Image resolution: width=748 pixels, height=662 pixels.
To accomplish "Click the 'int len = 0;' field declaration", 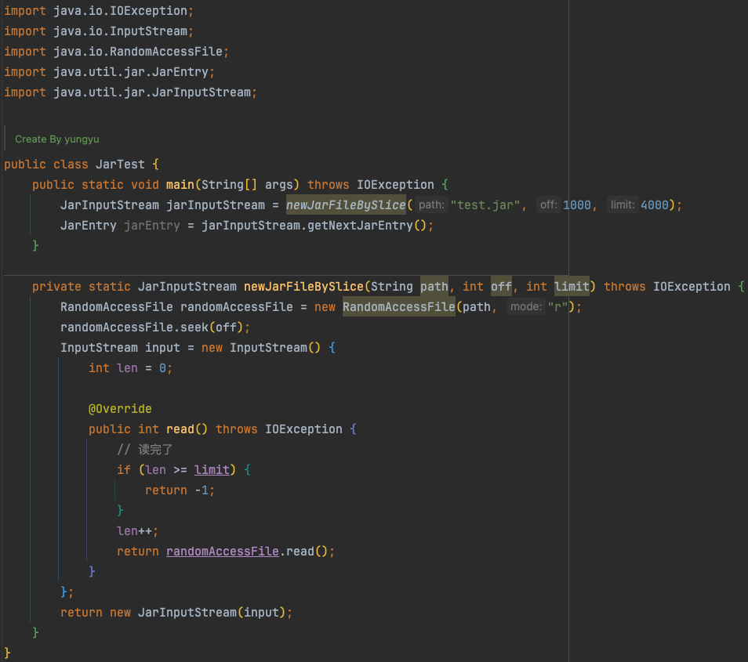I will point(130,368).
